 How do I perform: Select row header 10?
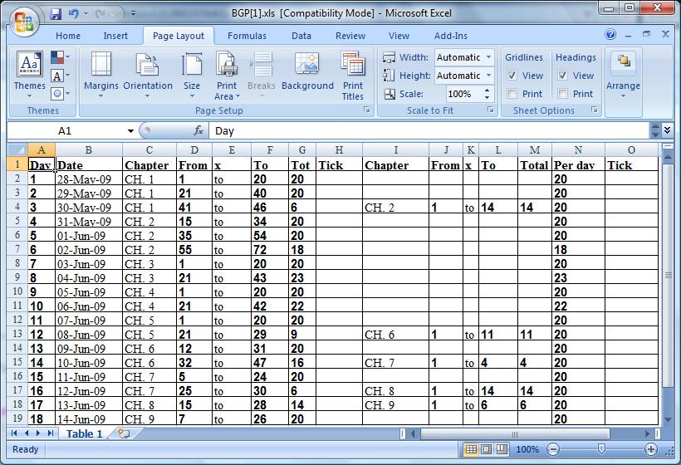point(17,291)
